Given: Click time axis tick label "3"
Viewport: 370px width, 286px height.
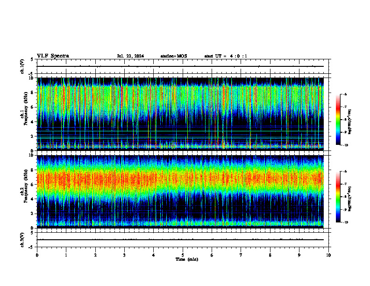Looking at the screenshot, I should pos(124,255).
